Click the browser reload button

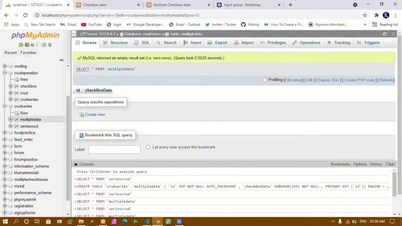pyautogui.click(x=25, y=15)
